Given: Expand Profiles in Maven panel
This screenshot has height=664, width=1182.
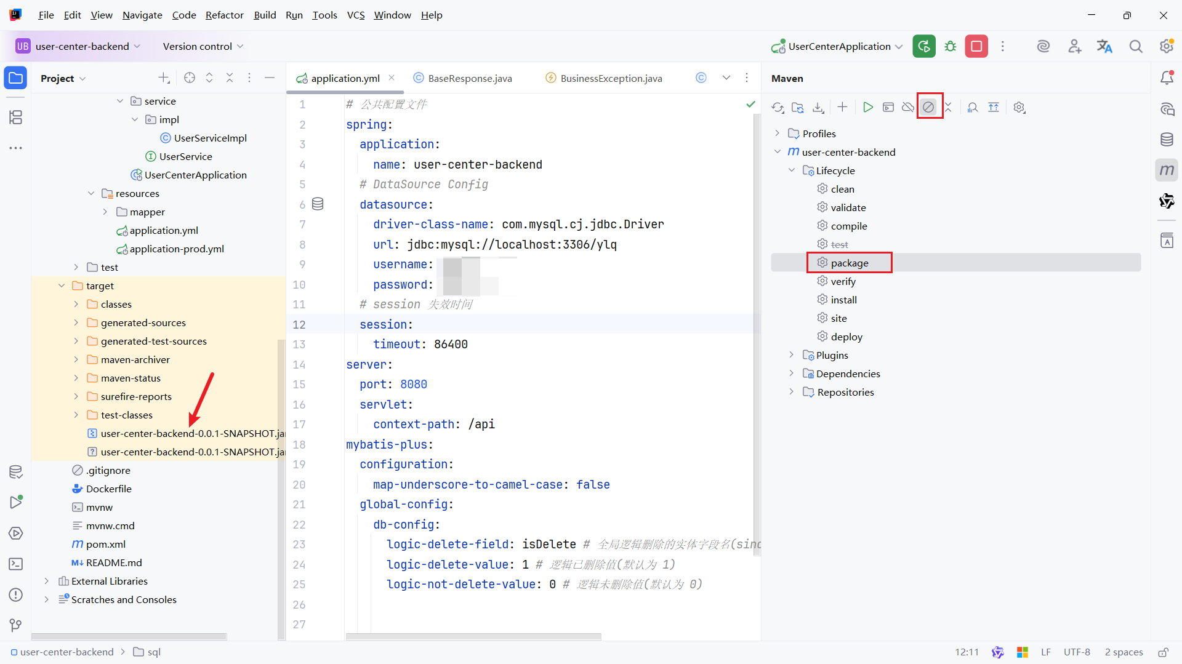Looking at the screenshot, I should coord(778,134).
